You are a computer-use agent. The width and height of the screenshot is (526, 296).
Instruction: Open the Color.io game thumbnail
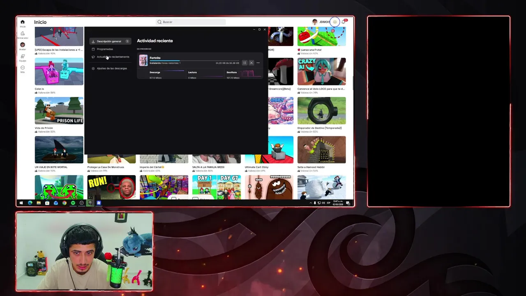(59, 72)
